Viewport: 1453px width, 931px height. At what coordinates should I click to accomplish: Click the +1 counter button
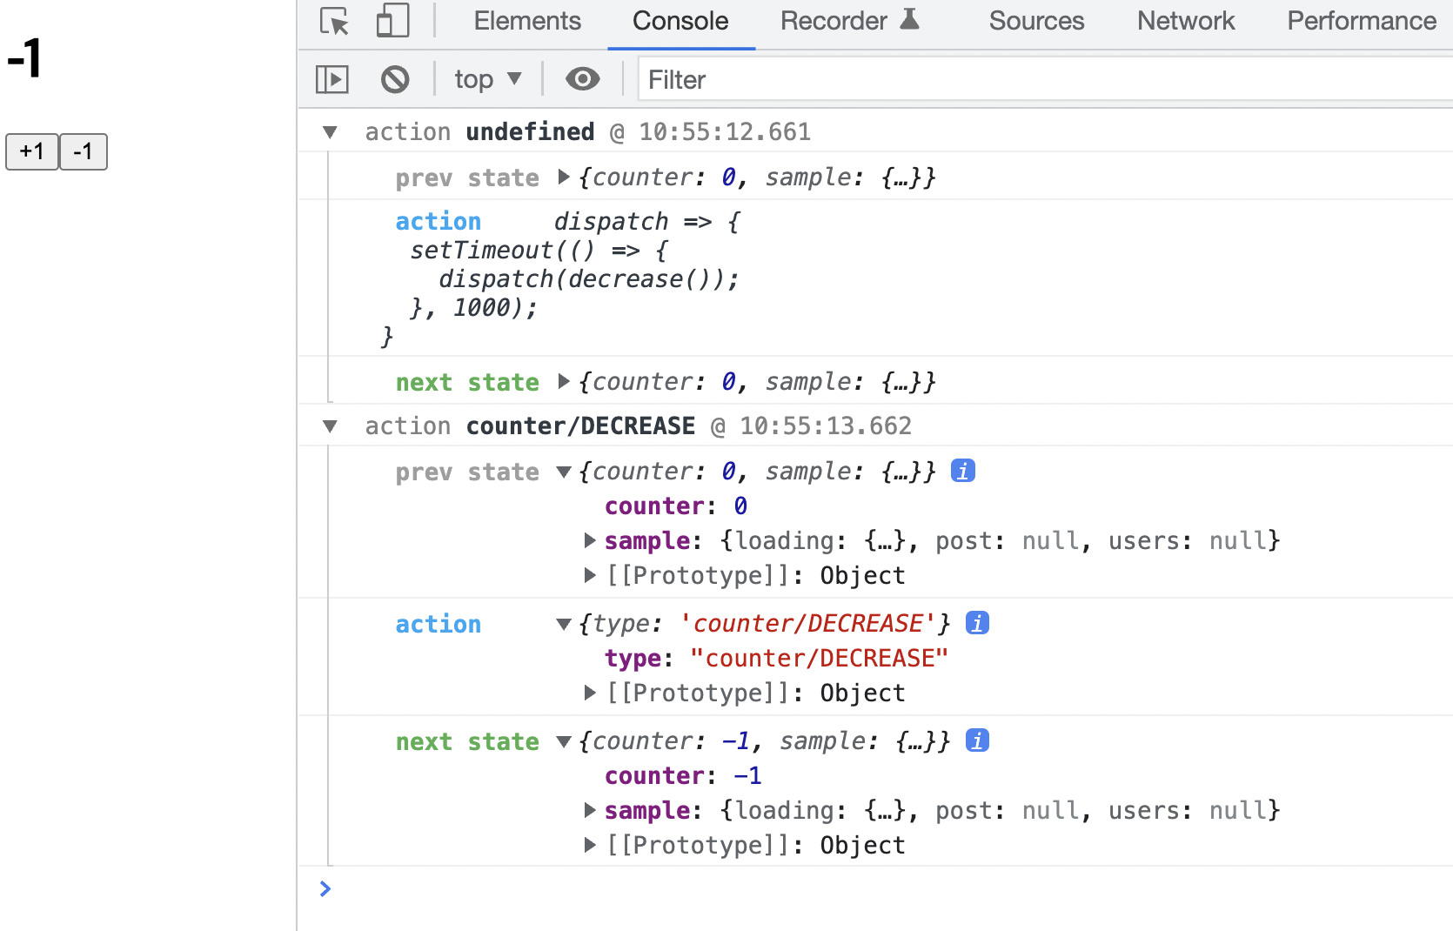pos(32,151)
